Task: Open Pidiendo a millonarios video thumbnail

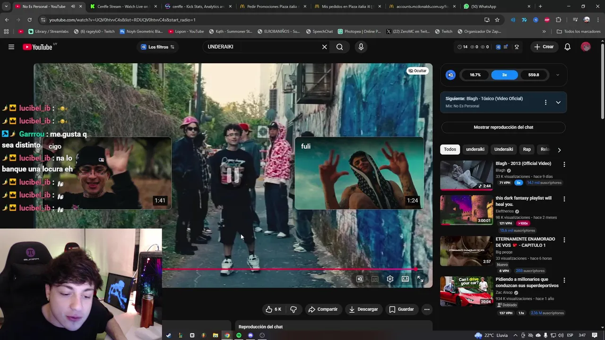Action: click(x=466, y=291)
